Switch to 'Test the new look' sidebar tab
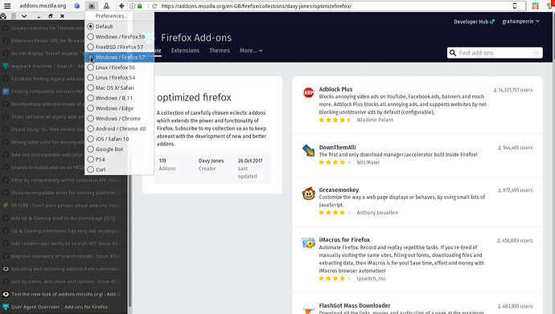 pyautogui.click(x=64, y=294)
